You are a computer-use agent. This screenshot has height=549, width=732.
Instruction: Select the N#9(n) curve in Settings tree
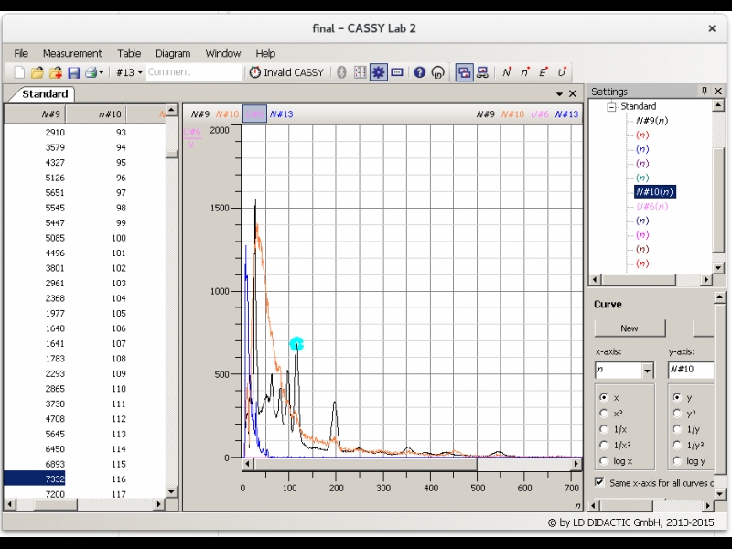click(651, 121)
